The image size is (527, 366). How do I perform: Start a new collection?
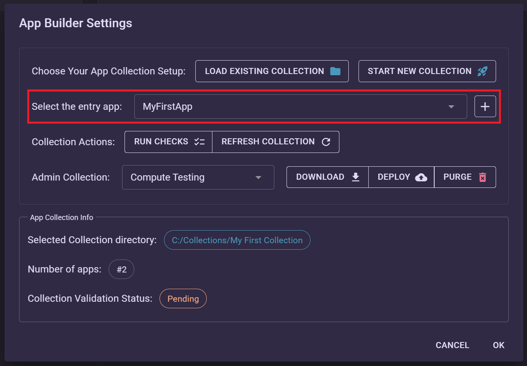pyautogui.click(x=426, y=71)
